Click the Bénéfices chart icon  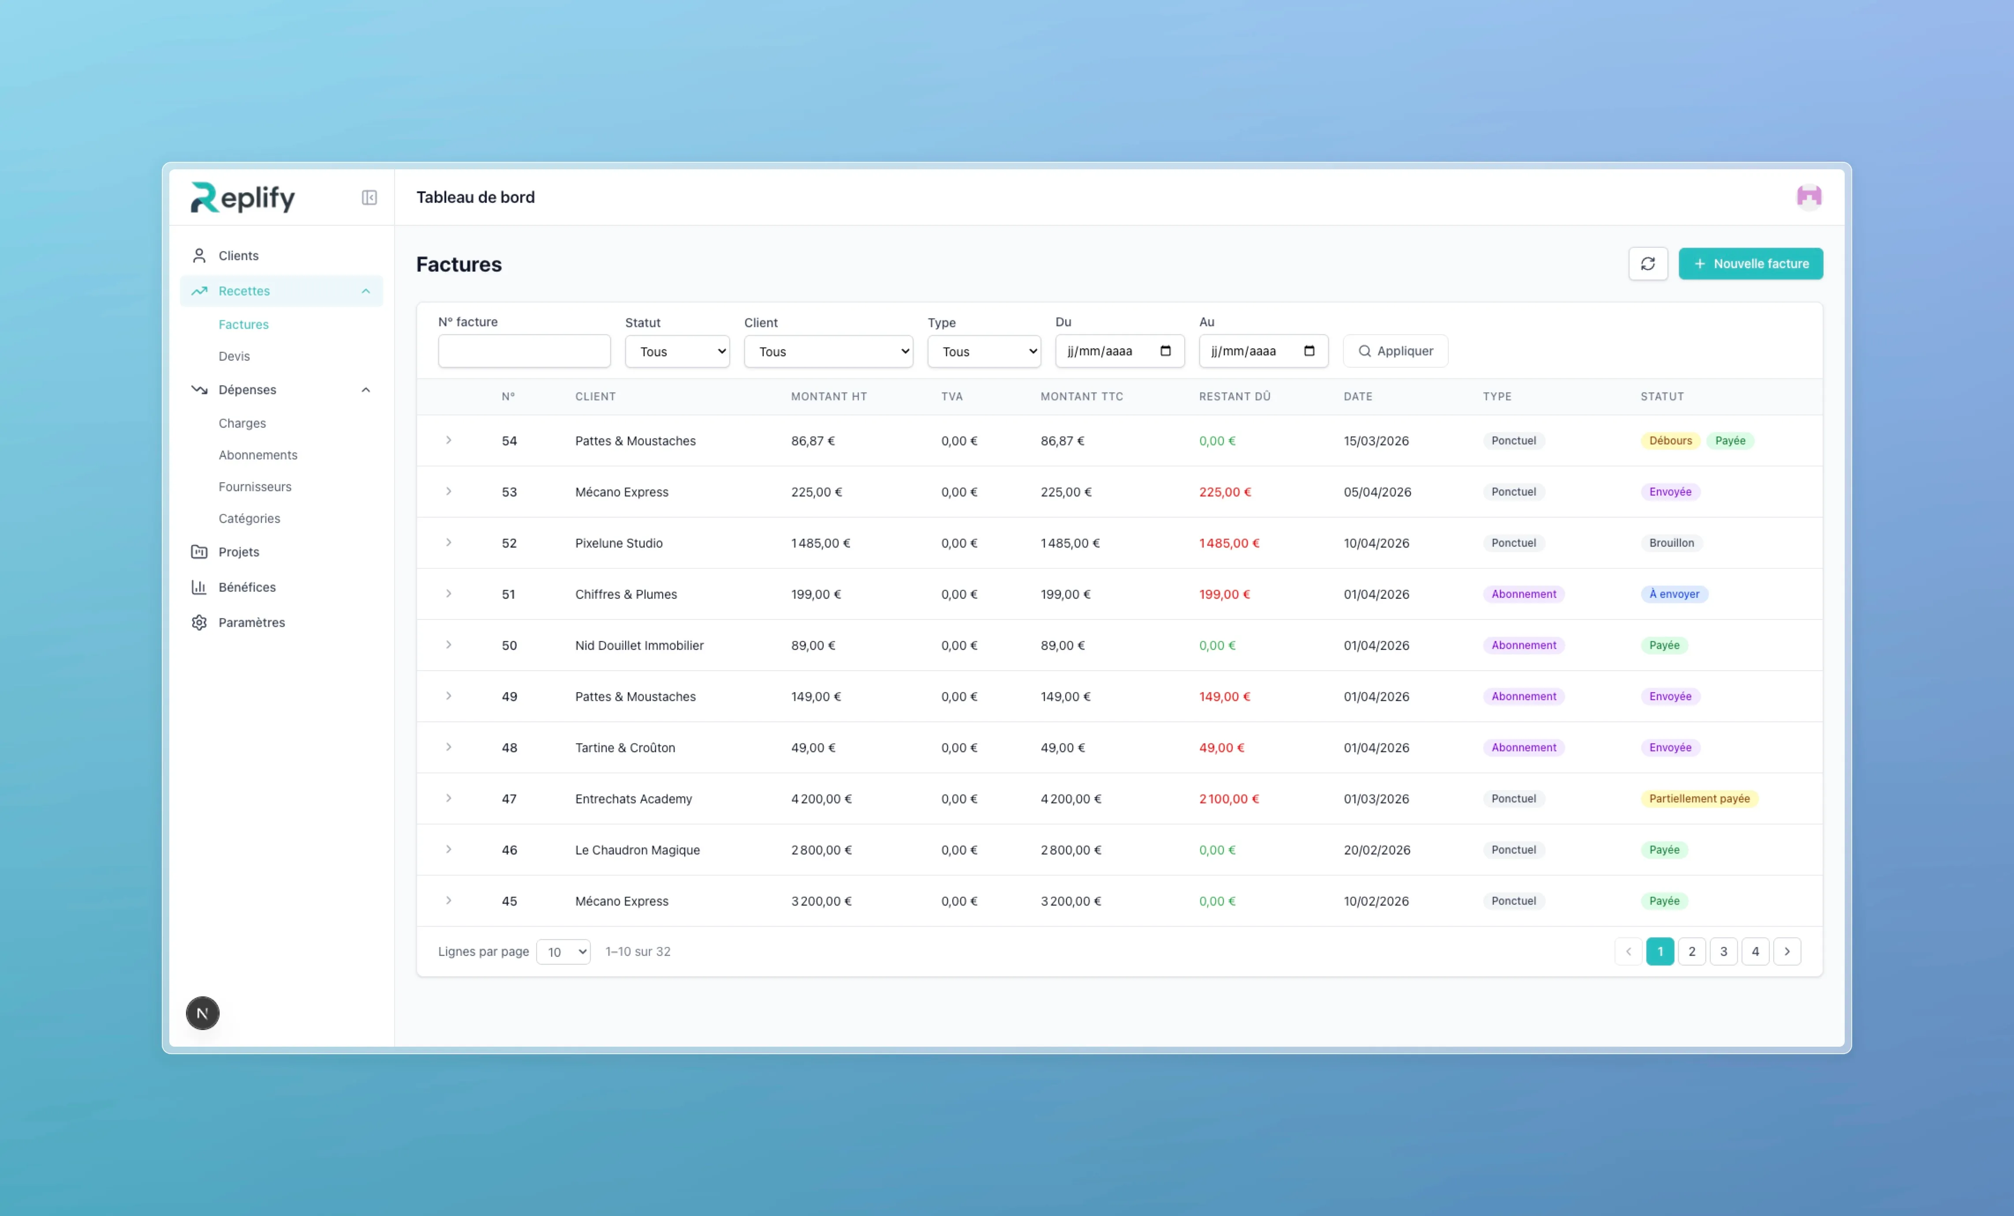pyautogui.click(x=198, y=587)
